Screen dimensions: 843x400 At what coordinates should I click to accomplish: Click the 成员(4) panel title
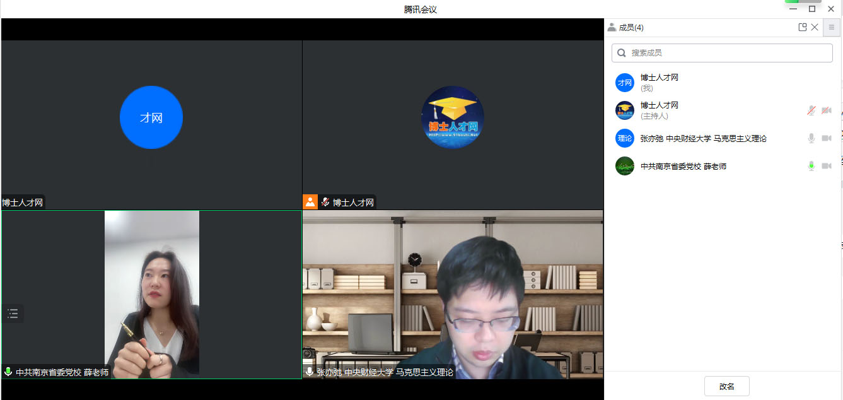tap(631, 27)
